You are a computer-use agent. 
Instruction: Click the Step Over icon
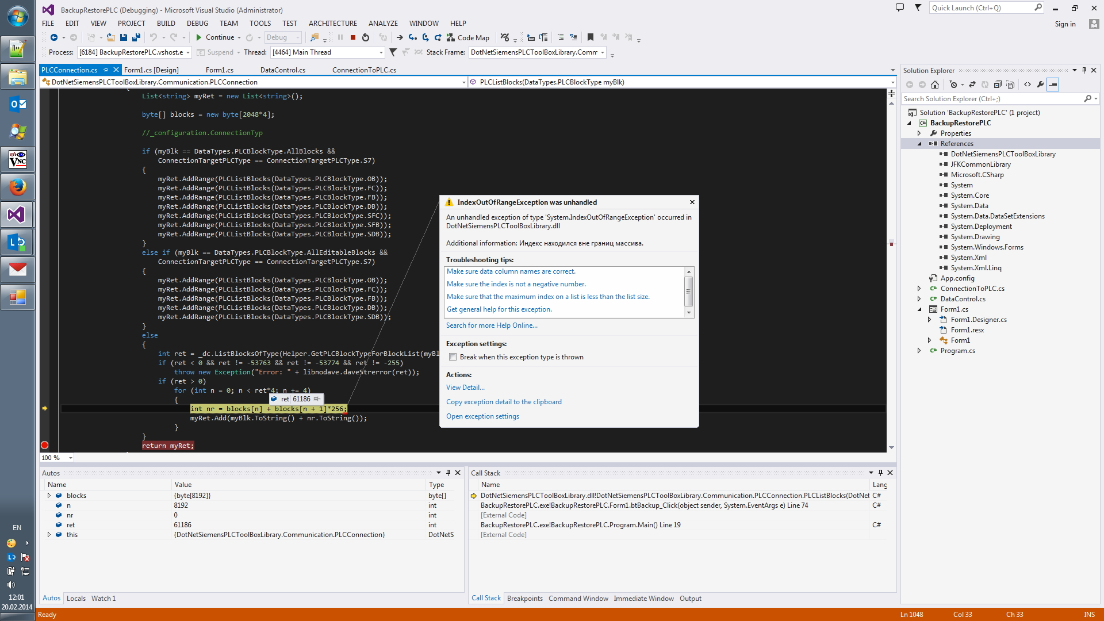tap(425, 37)
